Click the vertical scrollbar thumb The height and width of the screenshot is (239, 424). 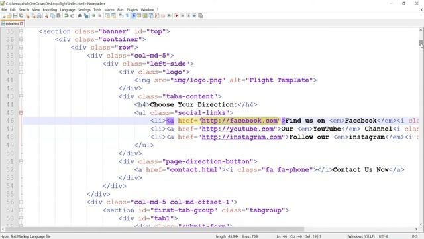[x=421, y=43]
